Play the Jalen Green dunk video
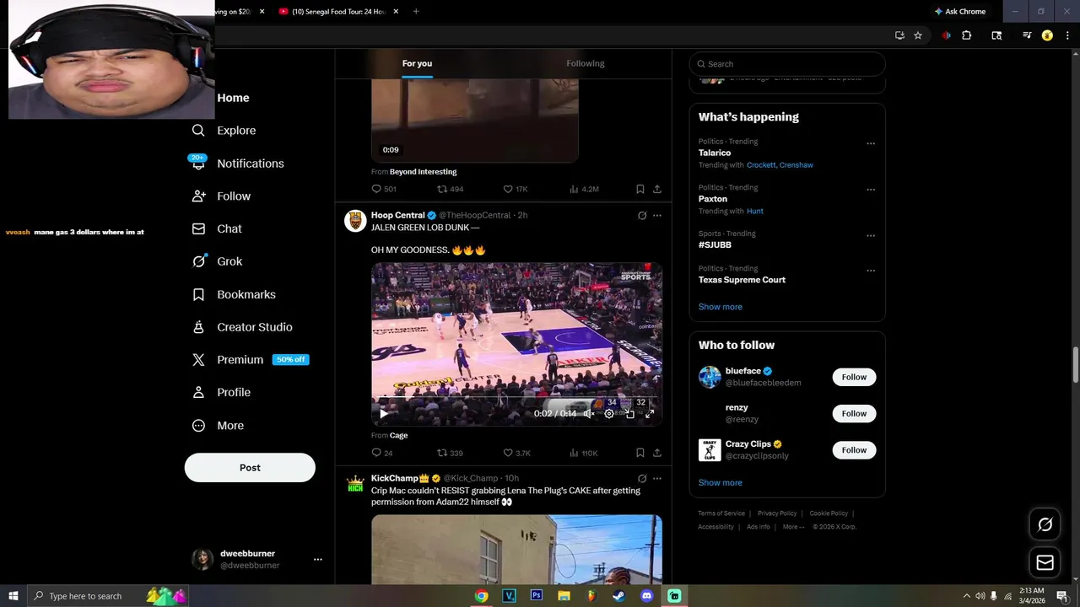 coord(384,413)
